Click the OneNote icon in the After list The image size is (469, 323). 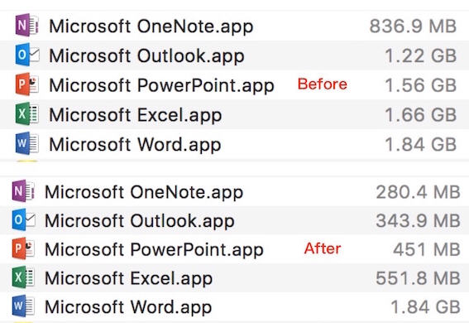[x=23, y=191]
